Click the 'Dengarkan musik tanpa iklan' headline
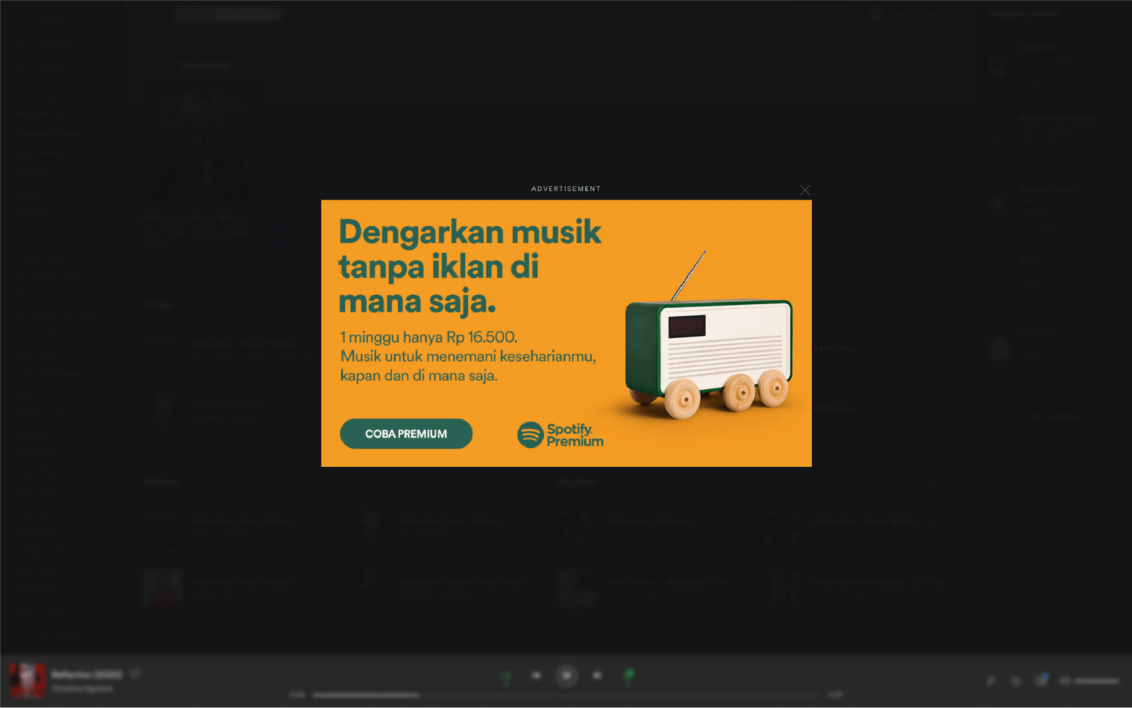 [469, 266]
